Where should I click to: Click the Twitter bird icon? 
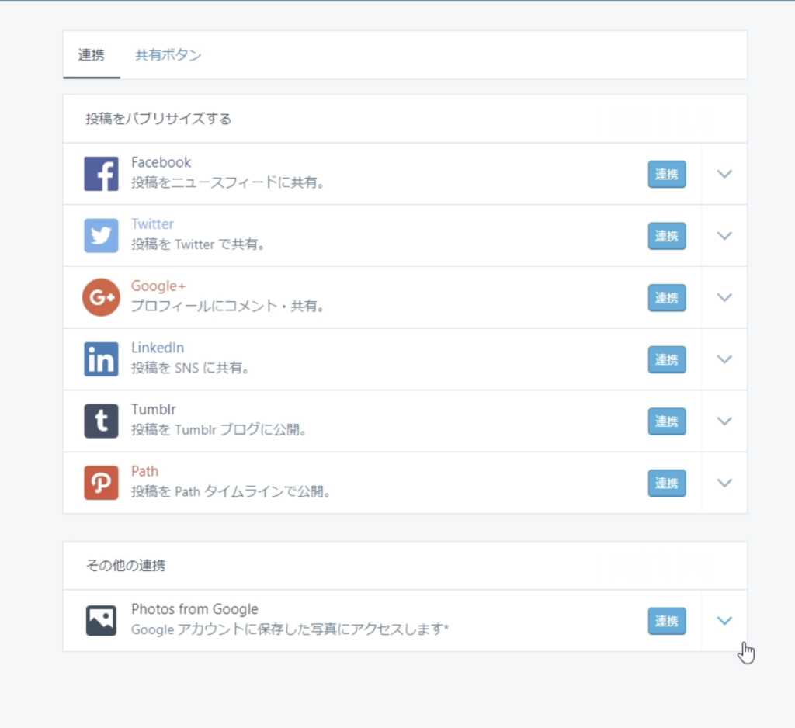pos(101,235)
